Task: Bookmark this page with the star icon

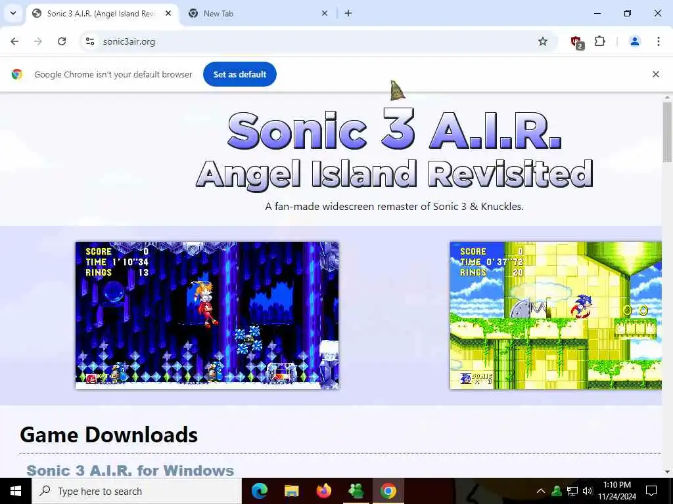Action: [542, 41]
